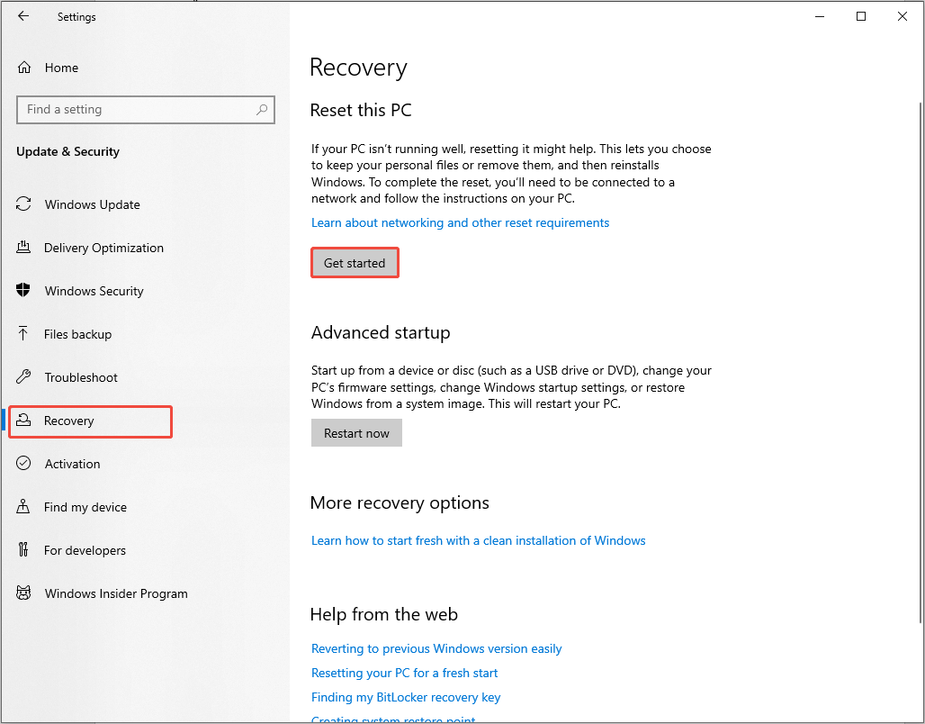Open clean installation of Windows link
Image resolution: width=925 pixels, height=724 pixels.
click(x=478, y=540)
